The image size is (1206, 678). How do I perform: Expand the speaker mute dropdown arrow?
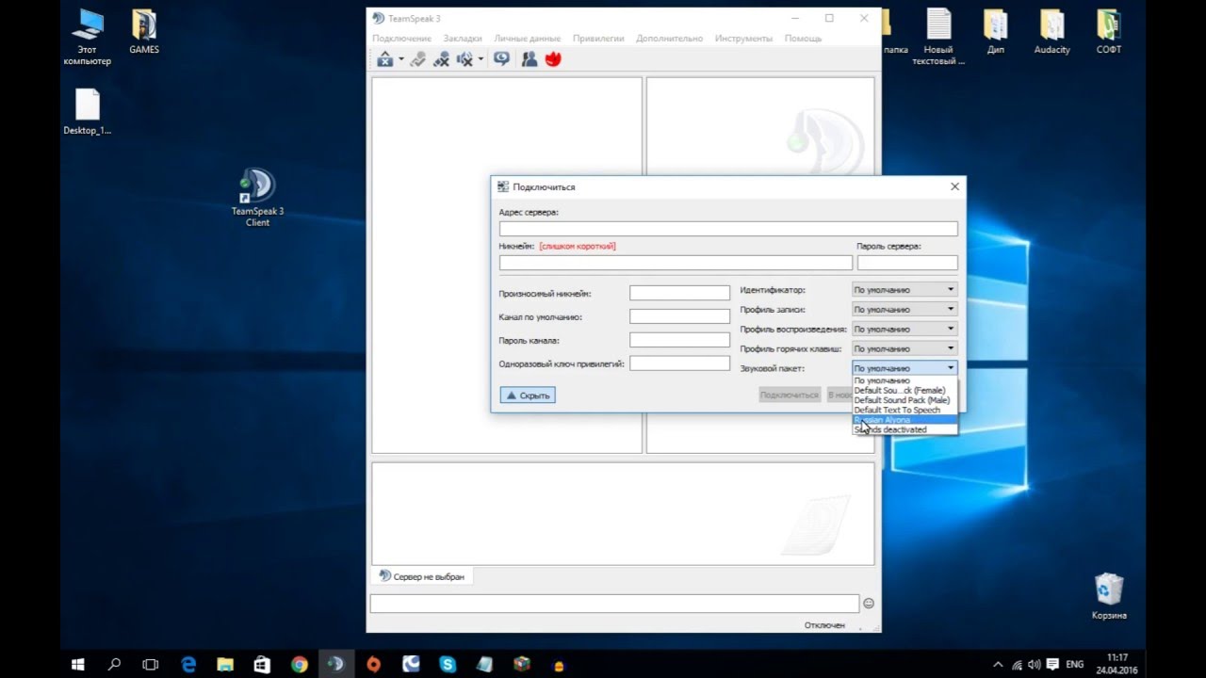point(481,59)
